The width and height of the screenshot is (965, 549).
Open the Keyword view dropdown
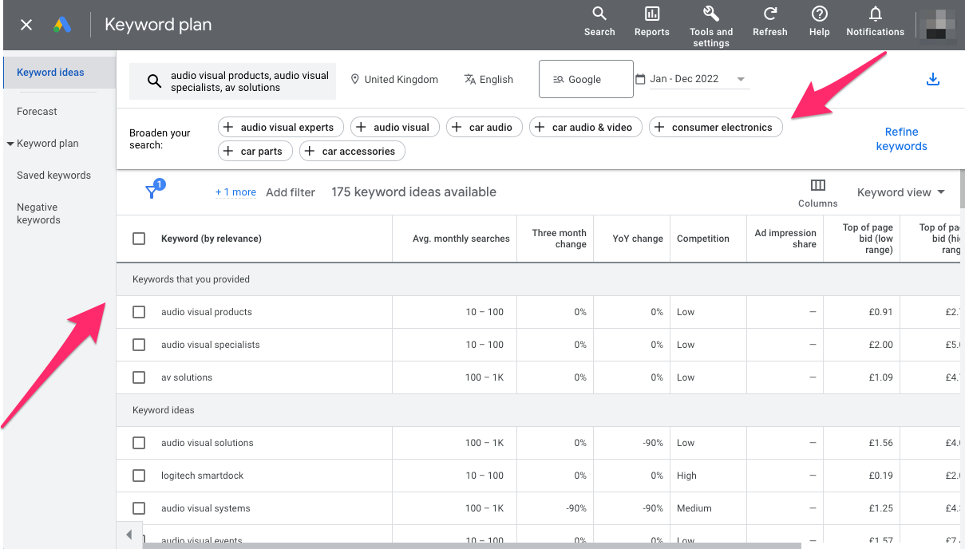click(901, 192)
